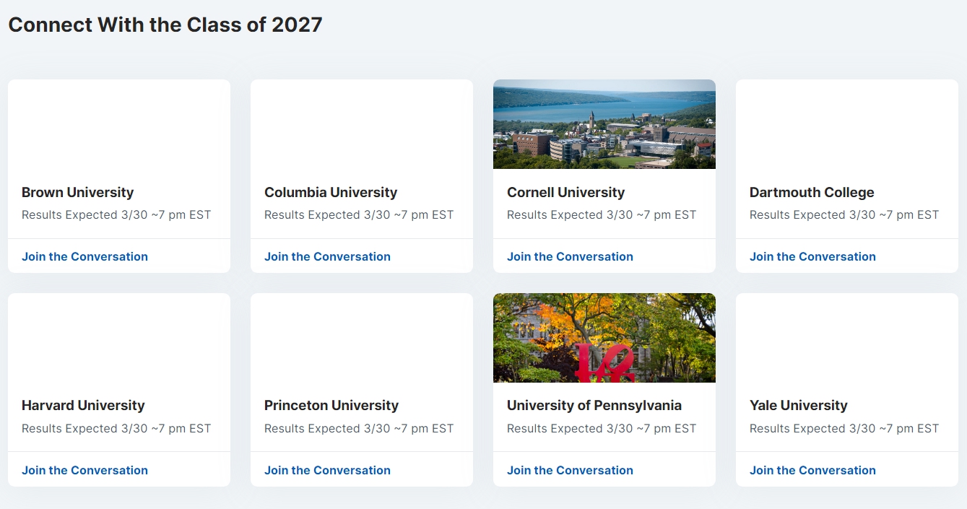The height and width of the screenshot is (509, 967).
Task: Click Join the Conversation under Yale University
Action: 812,470
